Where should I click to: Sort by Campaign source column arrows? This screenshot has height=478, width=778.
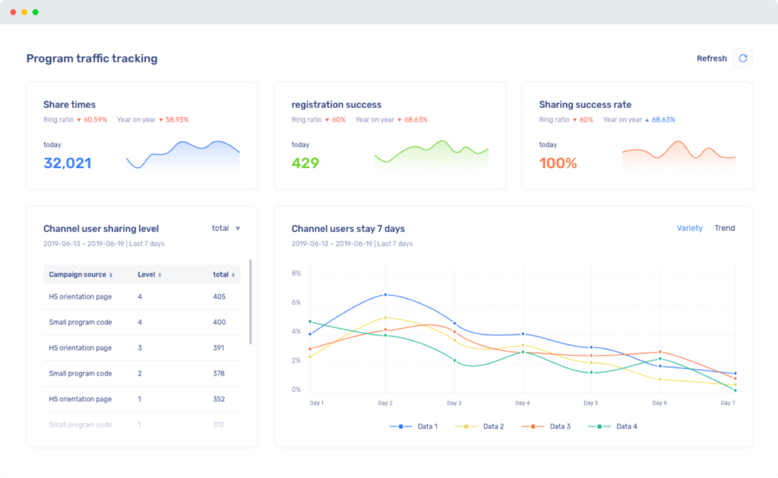[x=111, y=274]
